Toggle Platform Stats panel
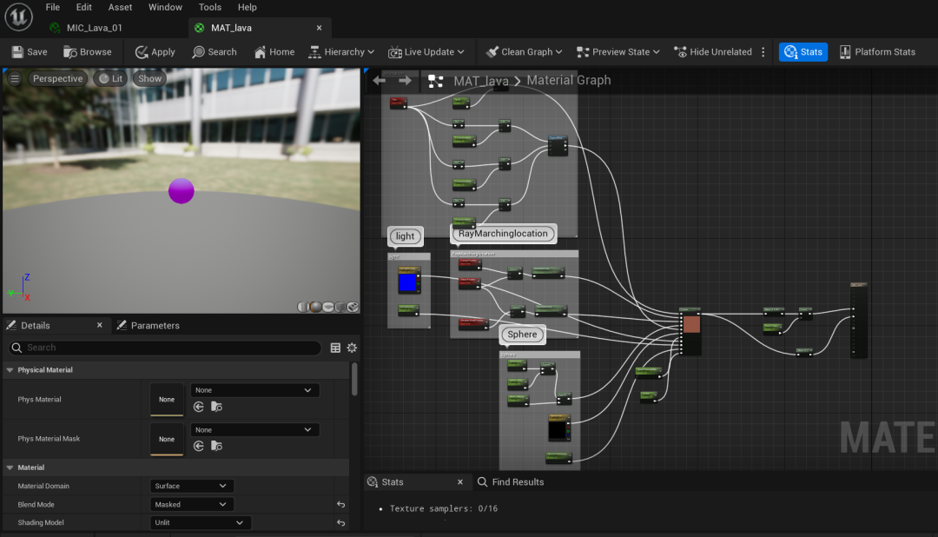The width and height of the screenshot is (938, 537). (x=876, y=52)
